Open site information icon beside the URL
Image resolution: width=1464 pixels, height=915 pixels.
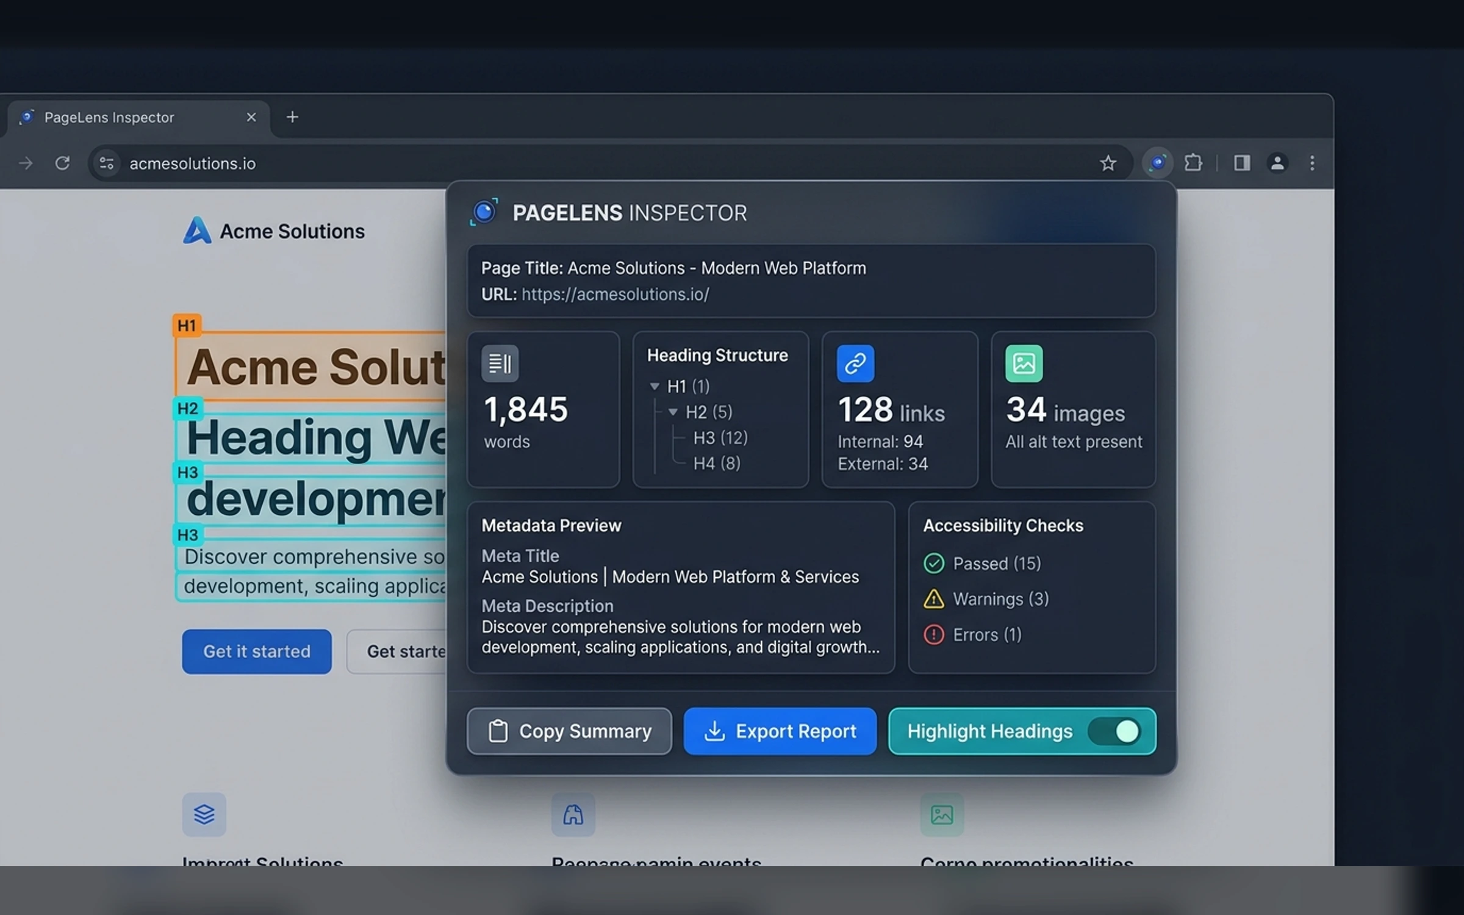pos(107,163)
